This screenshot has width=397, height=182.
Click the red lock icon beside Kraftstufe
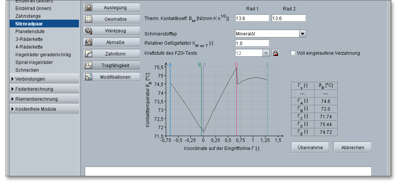(x=275, y=53)
